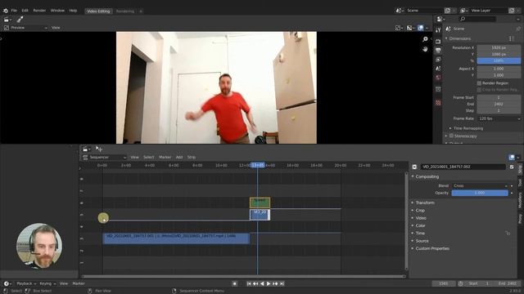This screenshot has height=294, width=524.
Task: Jump to the previous keyframe
Action: point(255,283)
